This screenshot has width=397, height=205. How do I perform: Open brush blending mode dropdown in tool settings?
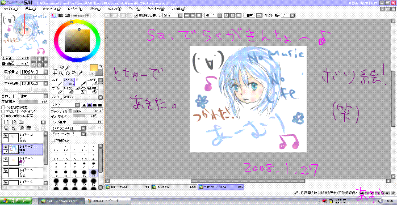[x=66, y=105]
